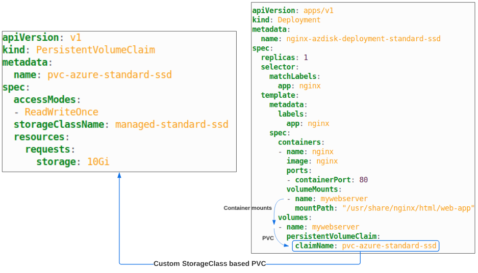This screenshot has width=478, height=273.
Task: Select the "image: nginx" line
Action: click(312, 161)
